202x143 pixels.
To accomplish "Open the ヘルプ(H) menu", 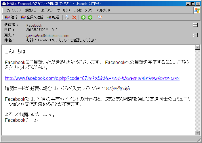I will pyautogui.click(x=103, y=10).
